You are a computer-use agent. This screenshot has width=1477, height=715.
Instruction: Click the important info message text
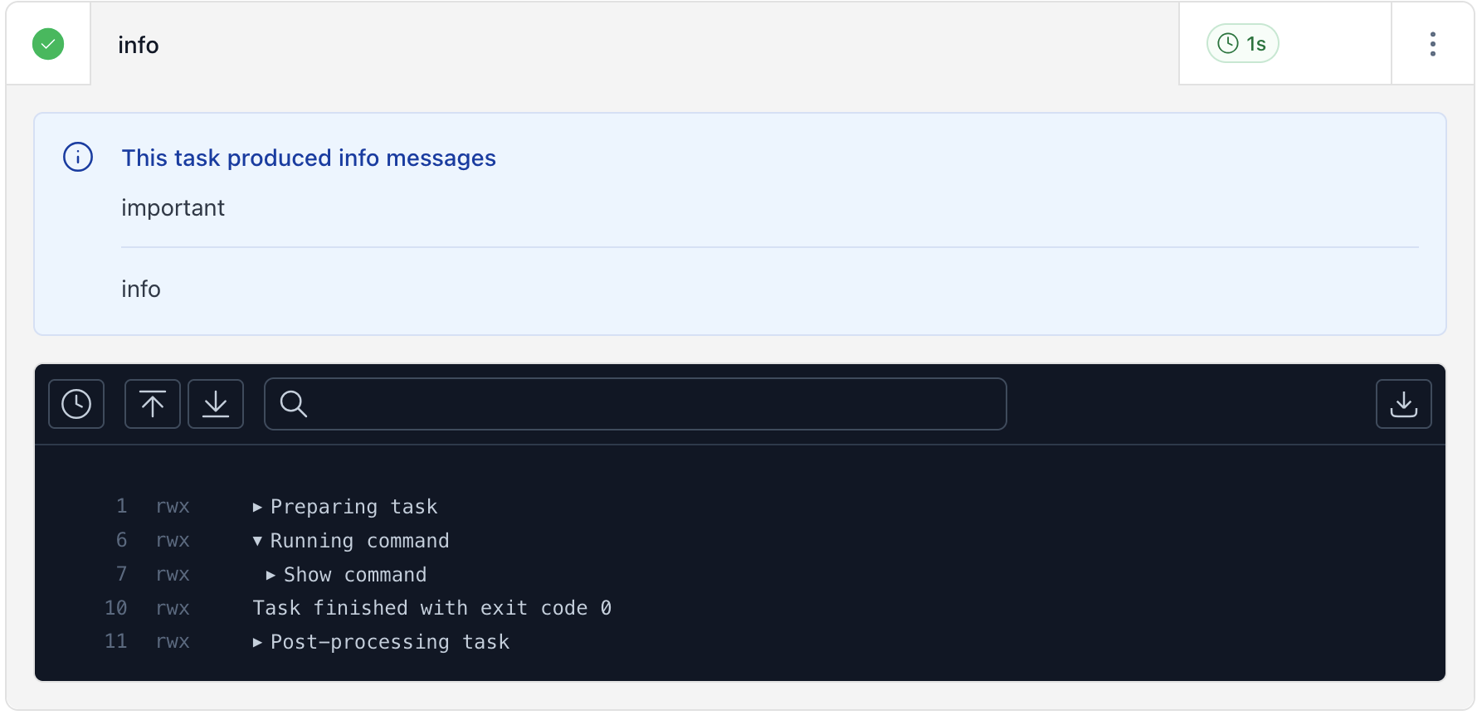pyautogui.click(x=173, y=207)
